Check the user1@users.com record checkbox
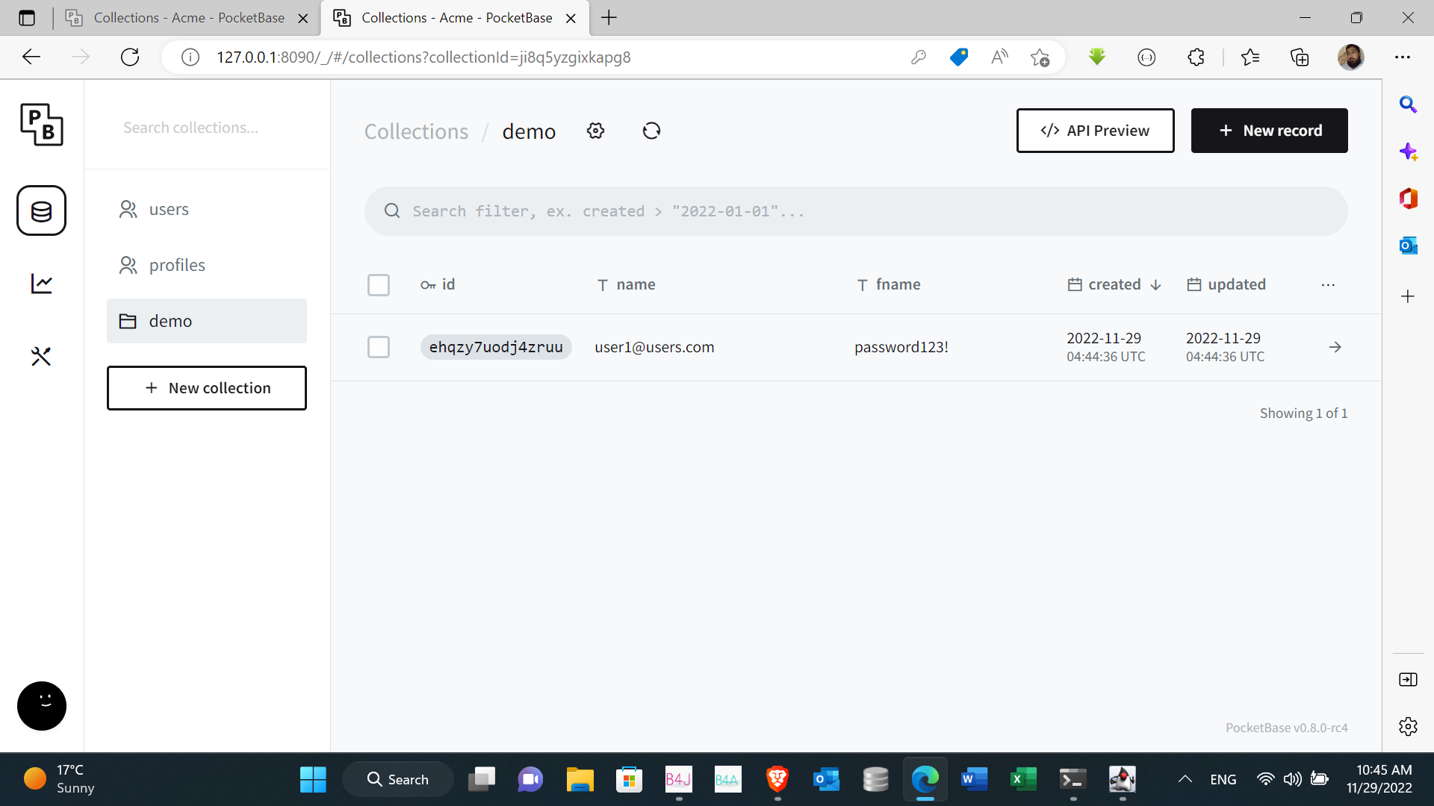 379,347
